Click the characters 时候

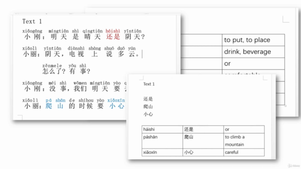pos(86,106)
